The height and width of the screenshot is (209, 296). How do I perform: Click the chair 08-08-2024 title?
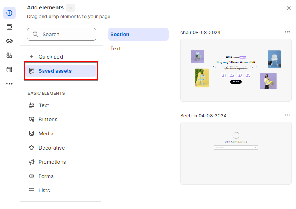[x=200, y=33]
